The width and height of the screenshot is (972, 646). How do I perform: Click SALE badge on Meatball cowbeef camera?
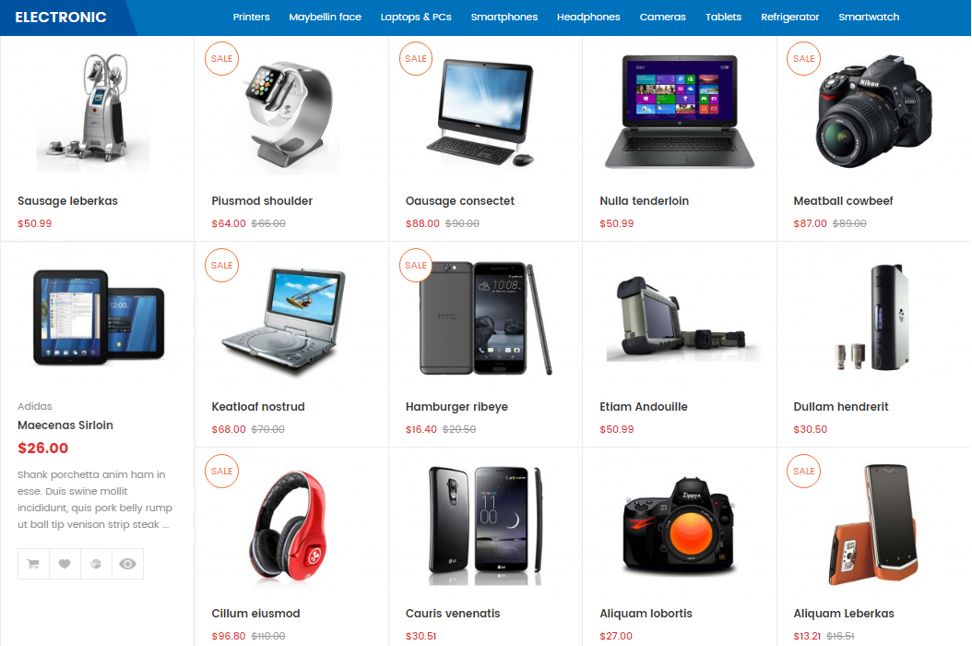[x=803, y=58]
